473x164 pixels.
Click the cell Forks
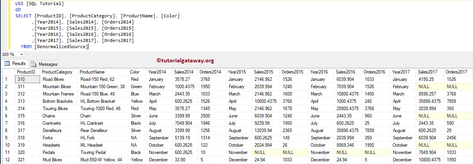(x=59, y=138)
